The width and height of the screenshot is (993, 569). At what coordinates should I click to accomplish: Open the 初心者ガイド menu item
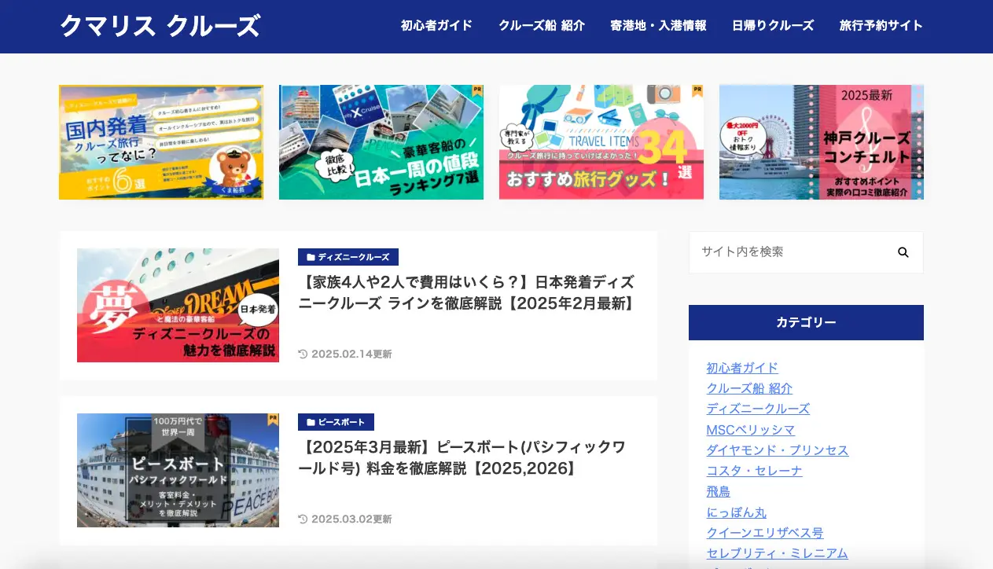(x=436, y=25)
